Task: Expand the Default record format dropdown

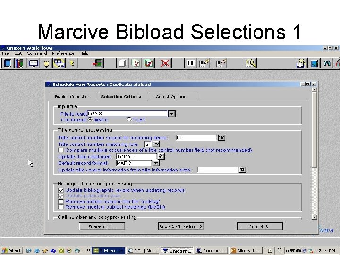Action: (x=156, y=163)
